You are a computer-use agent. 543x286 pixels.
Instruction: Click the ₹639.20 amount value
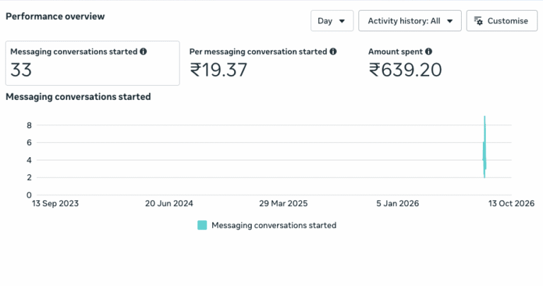coord(405,69)
